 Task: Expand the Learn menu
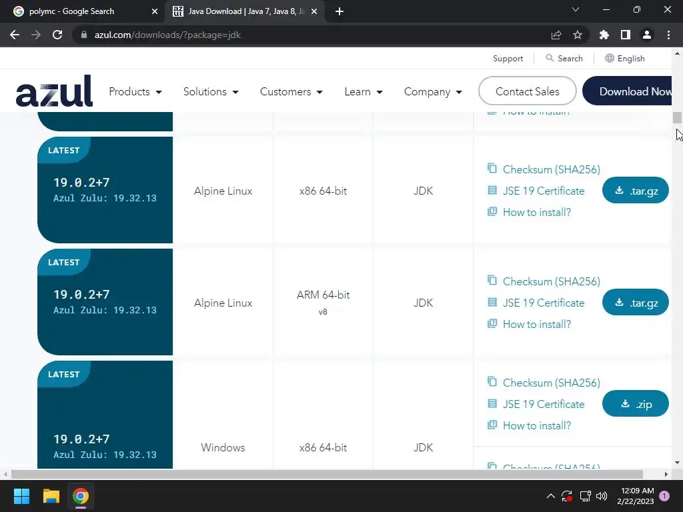click(x=364, y=91)
